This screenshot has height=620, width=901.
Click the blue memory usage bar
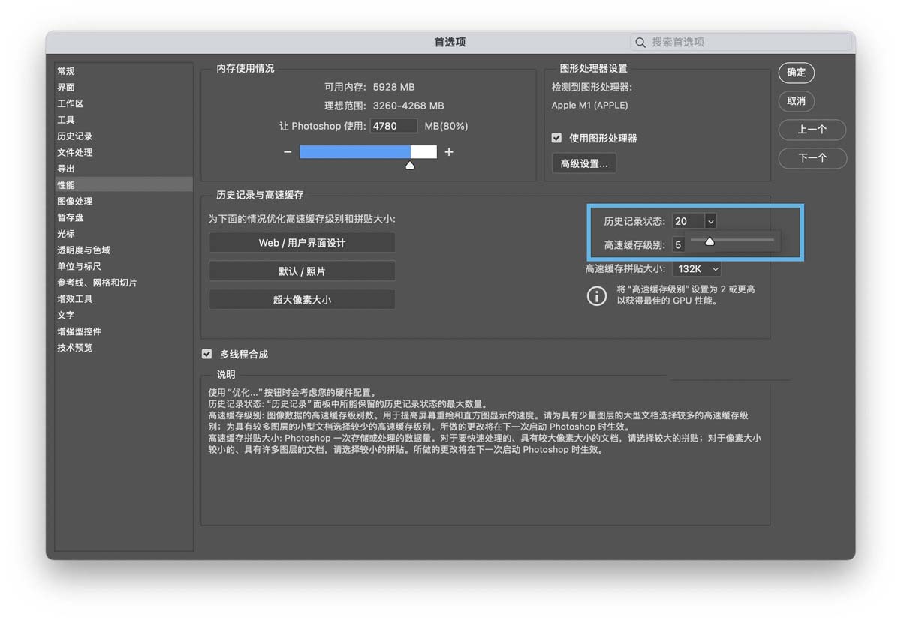click(355, 152)
